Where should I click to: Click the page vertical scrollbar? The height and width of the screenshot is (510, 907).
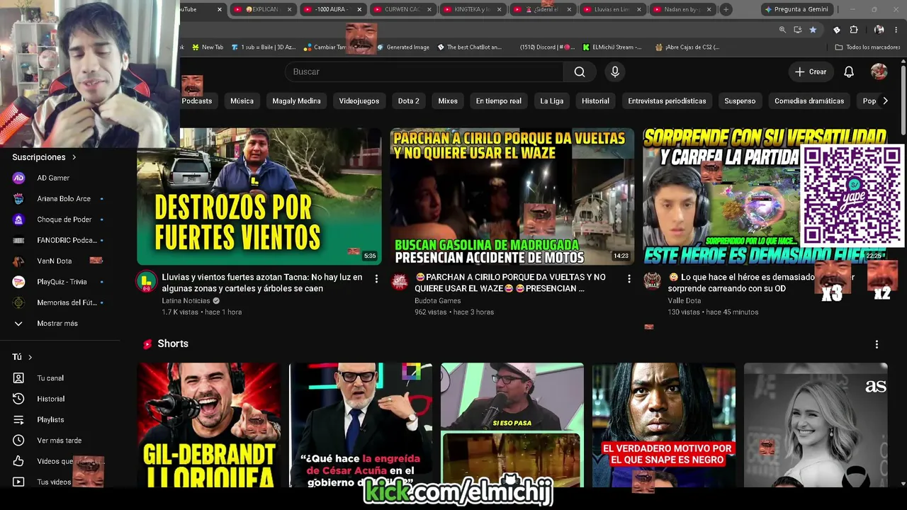(903, 99)
